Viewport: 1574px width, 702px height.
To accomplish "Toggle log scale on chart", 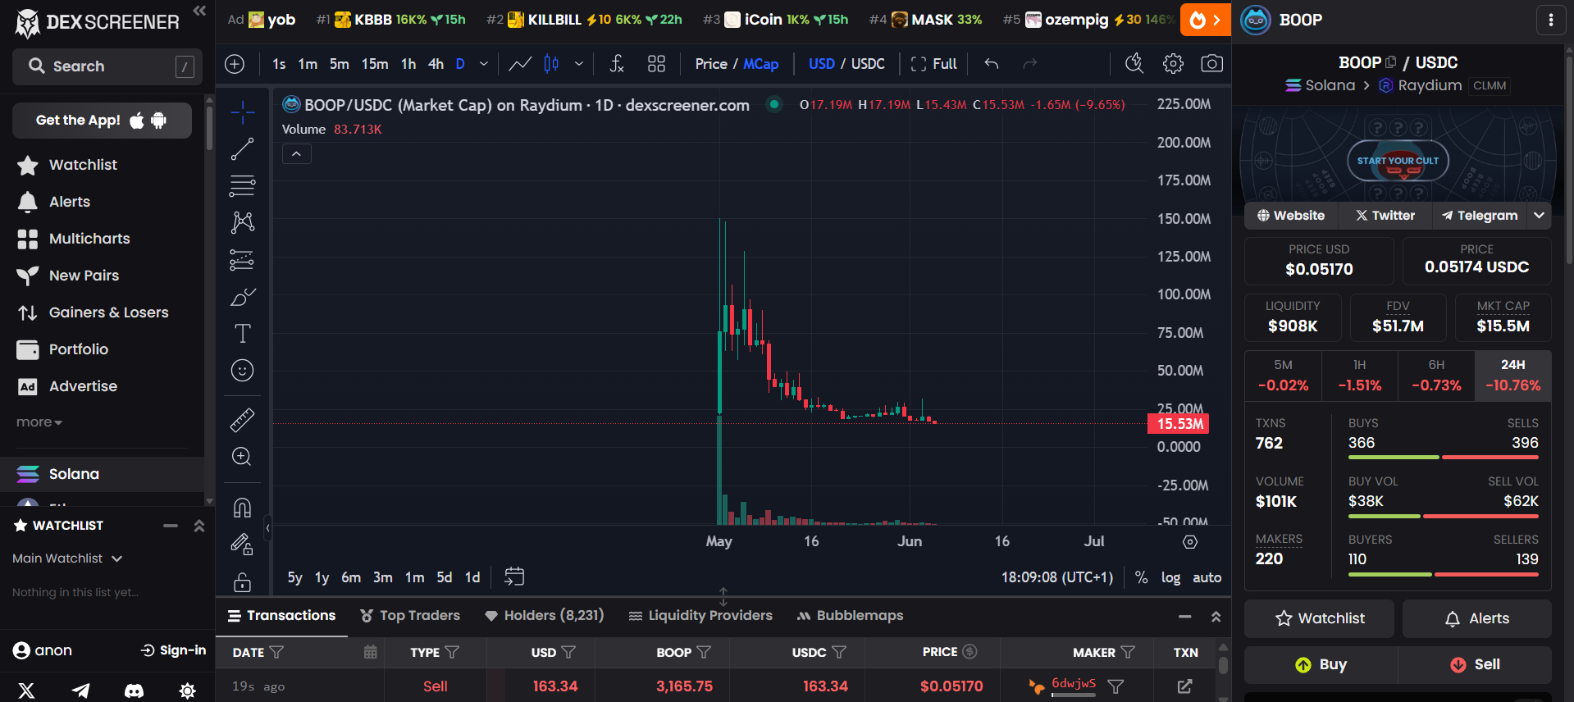I will tap(1170, 577).
